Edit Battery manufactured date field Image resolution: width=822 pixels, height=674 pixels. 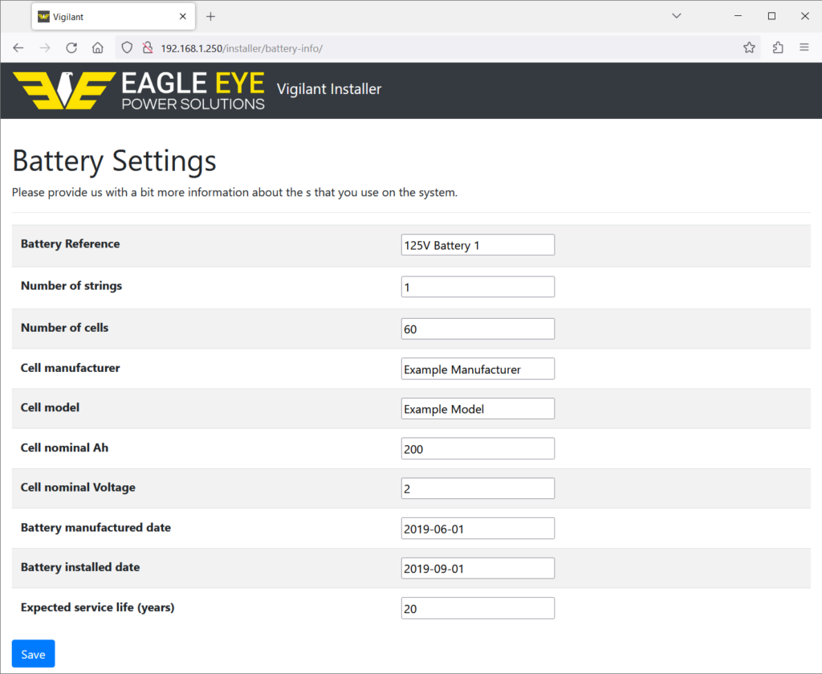(x=478, y=528)
